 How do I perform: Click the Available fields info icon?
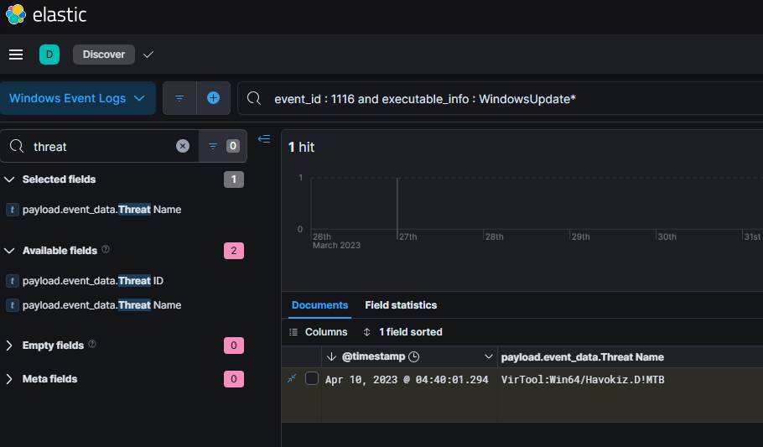pyautogui.click(x=106, y=250)
